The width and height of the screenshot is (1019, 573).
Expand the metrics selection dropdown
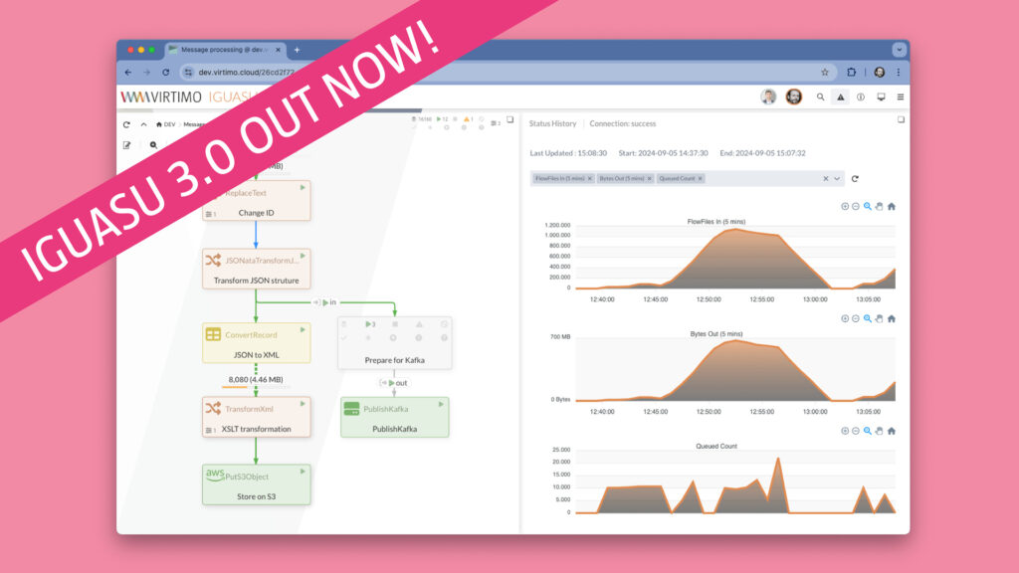[837, 179]
